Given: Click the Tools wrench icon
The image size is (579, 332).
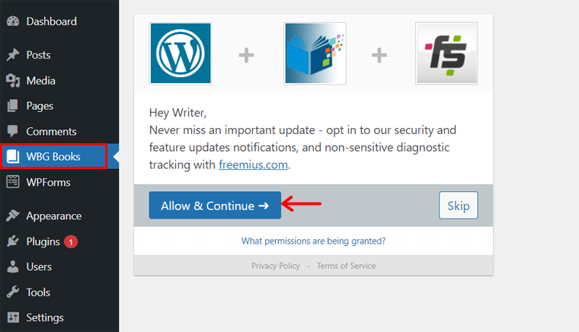Looking at the screenshot, I should tap(12, 292).
